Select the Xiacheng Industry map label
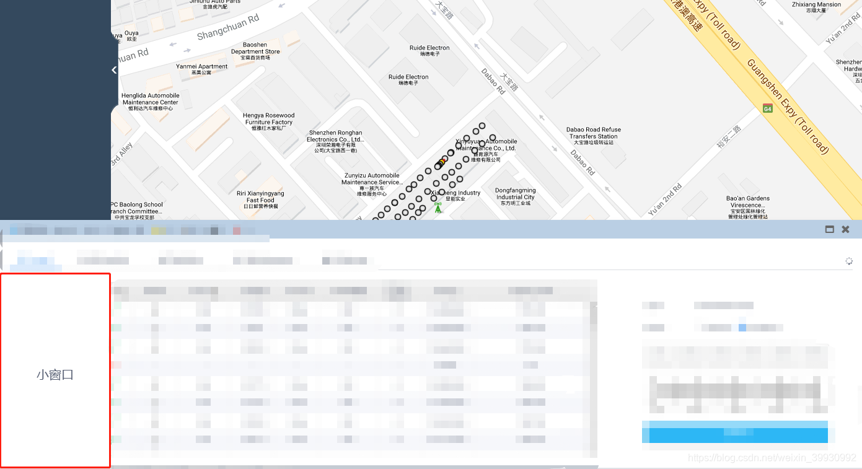Screen dimensions: 862x469 coord(455,196)
